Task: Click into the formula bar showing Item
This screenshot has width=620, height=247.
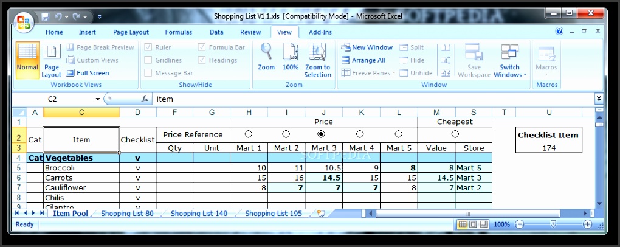Action: tap(373, 99)
